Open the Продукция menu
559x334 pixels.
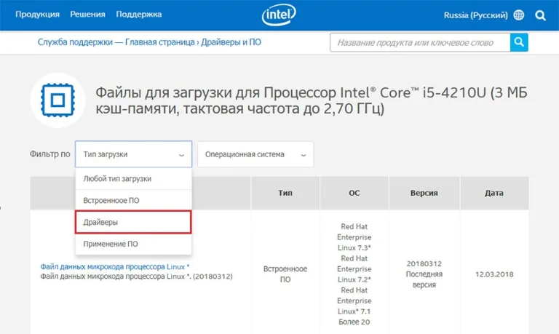pyautogui.click(x=37, y=15)
